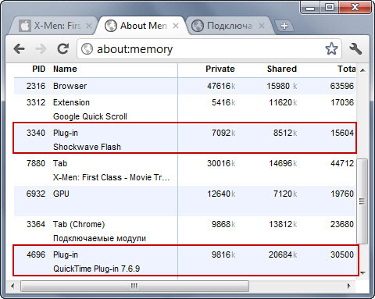
Task: Click the vertical scrollbar up arrow
Action: [x=362, y=70]
